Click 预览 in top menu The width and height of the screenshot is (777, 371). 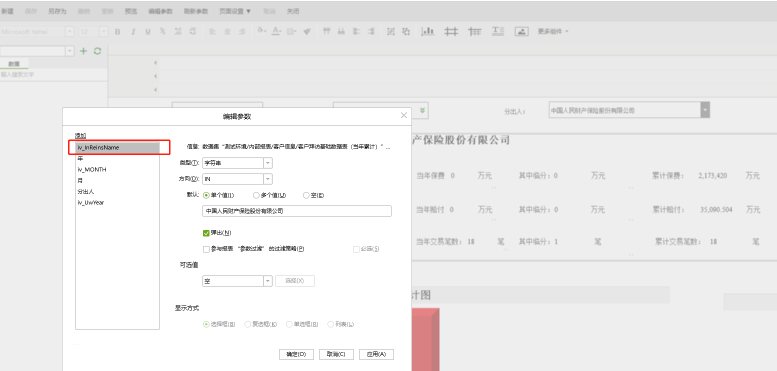130,11
